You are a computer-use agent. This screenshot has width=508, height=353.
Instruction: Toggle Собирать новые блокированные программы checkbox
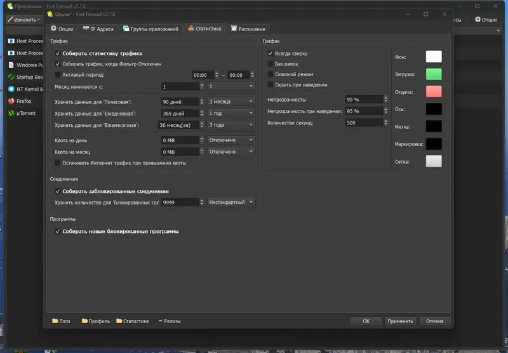[x=57, y=232]
